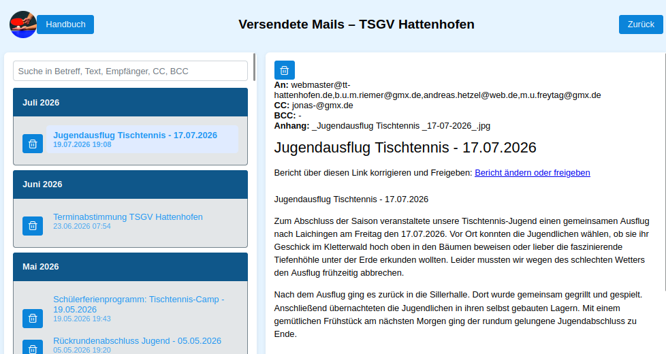Click the timestamp 19.07.2026 19:08
Image resolution: width=666 pixels, height=354 pixels.
click(82, 144)
